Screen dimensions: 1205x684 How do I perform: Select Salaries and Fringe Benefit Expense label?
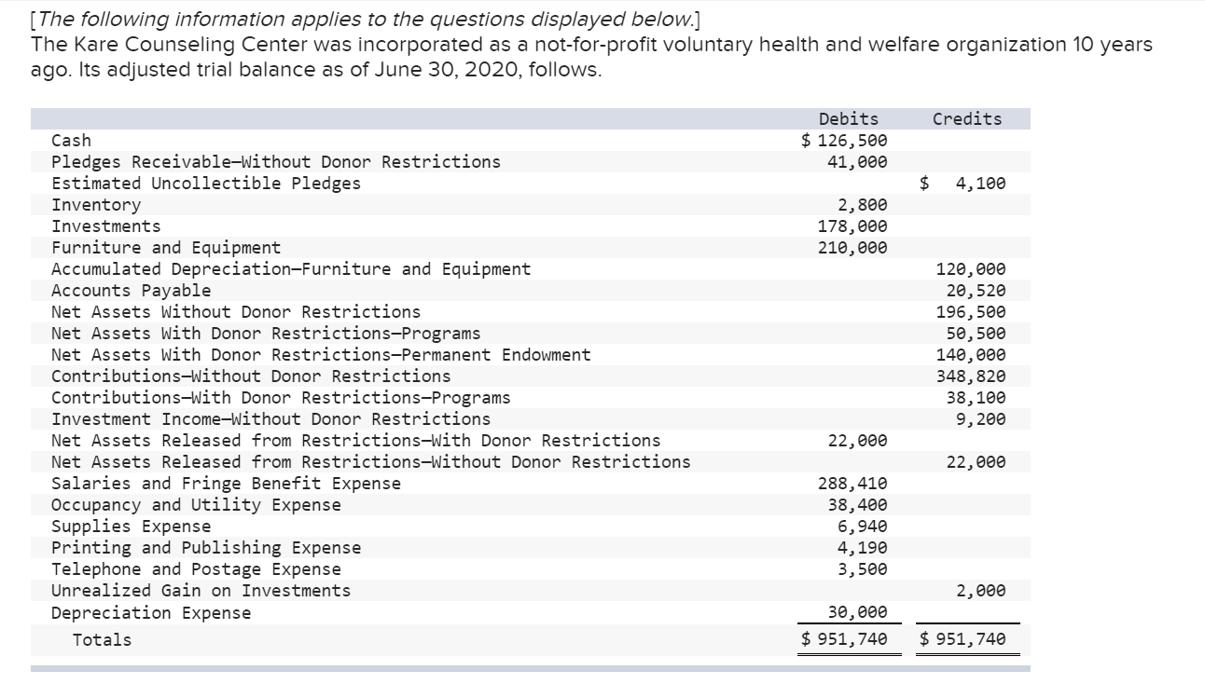(226, 484)
